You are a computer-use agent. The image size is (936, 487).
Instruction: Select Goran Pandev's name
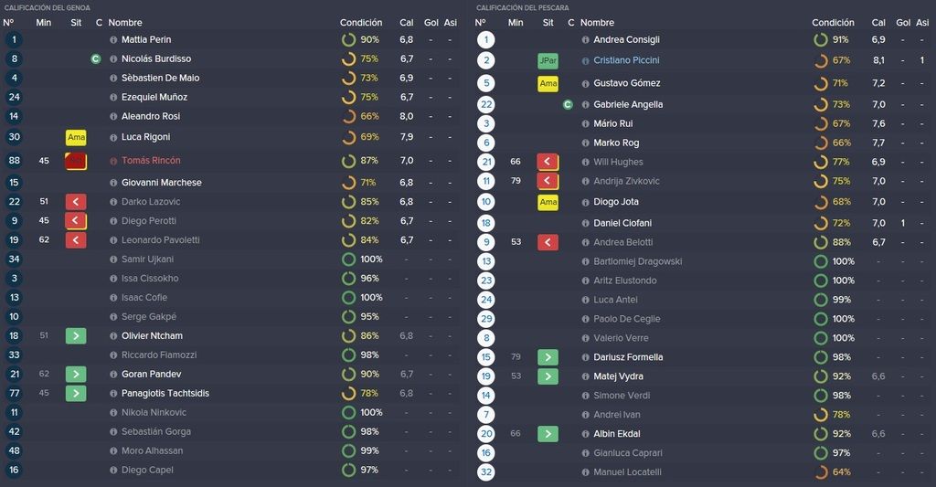click(x=151, y=375)
